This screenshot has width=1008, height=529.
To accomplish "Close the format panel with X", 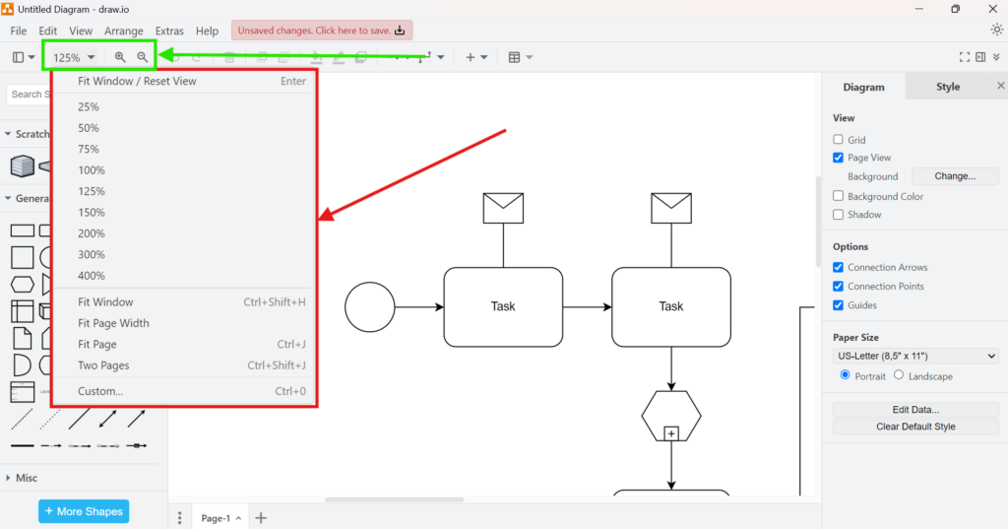I will point(1000,87).
